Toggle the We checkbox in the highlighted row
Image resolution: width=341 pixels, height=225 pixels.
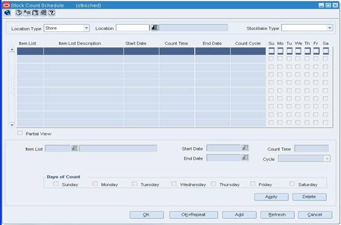[298, 51]
